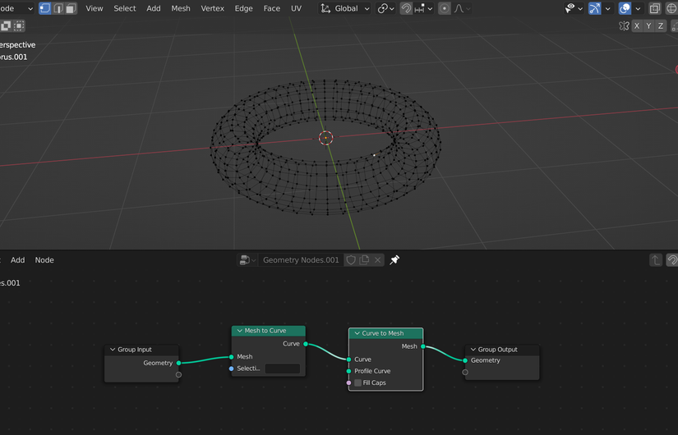Collapse the Mesh to Curve node
The width and height of the screenshot is (678, 435).
click(239, 331)
